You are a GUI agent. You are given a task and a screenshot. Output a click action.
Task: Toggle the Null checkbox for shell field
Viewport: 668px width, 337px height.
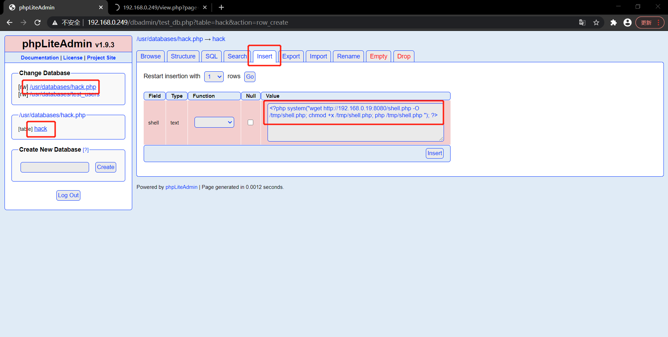pyautogui.click(x=250, y=122)
